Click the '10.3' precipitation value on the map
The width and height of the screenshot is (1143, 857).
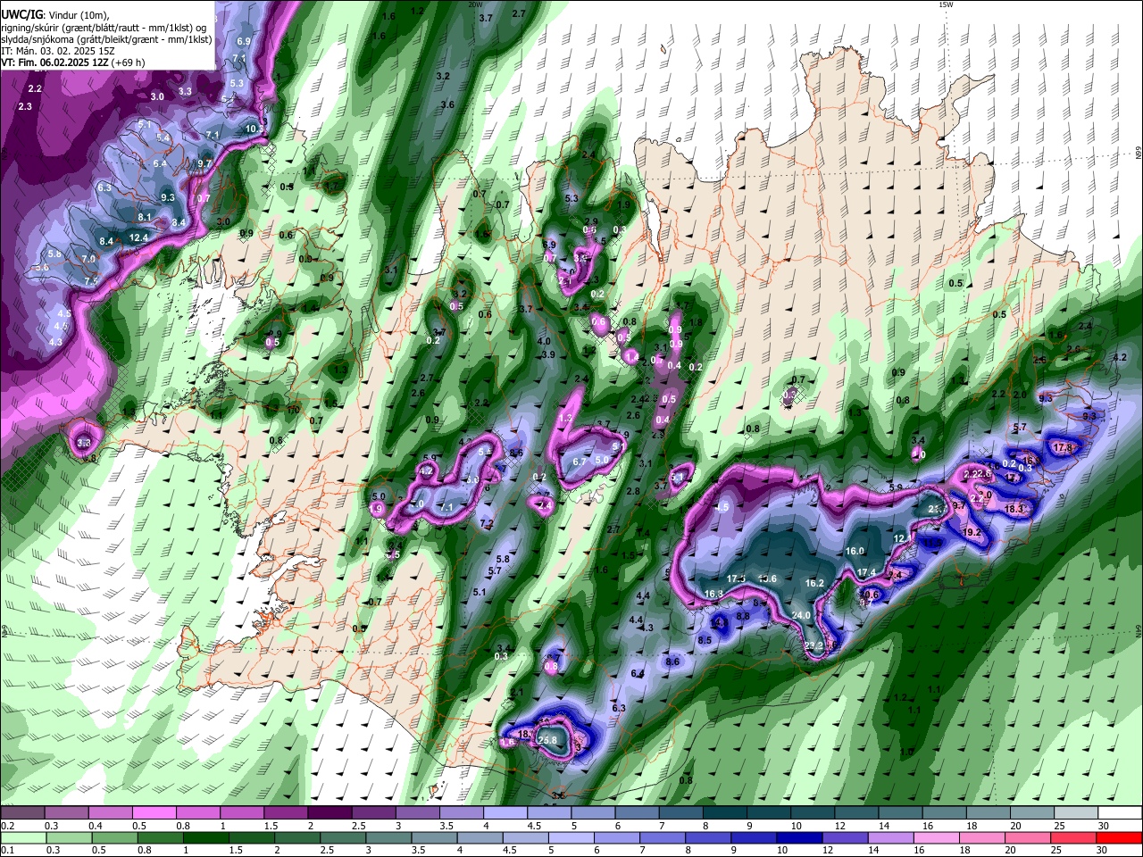pos(254,129)
